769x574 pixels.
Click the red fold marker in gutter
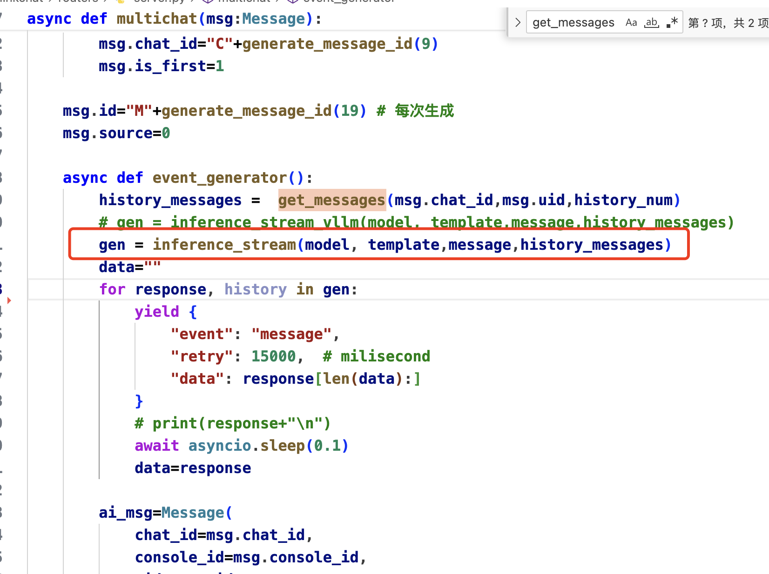(x=9, y=300)
